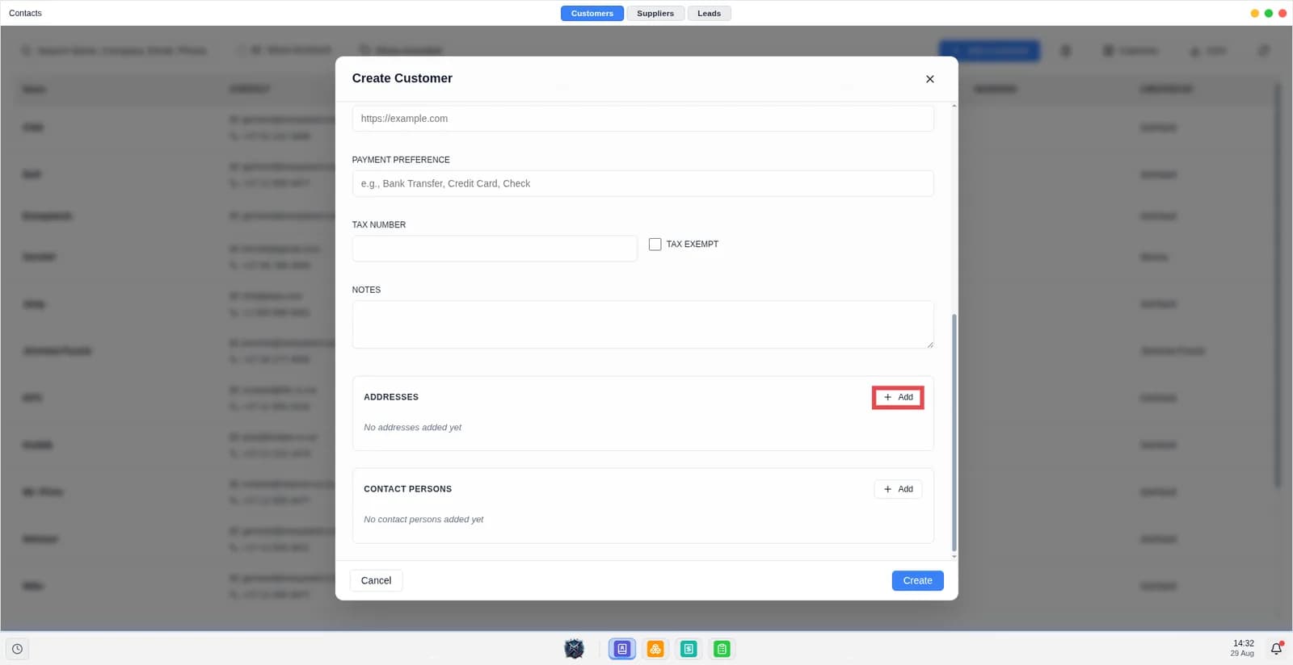Image resolution: width=1293 pixels, height=665 pixels.
Task: Click the plus icon on Addresses Add
Action: 887,397
